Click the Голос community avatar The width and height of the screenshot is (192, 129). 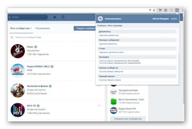point(18,51)
